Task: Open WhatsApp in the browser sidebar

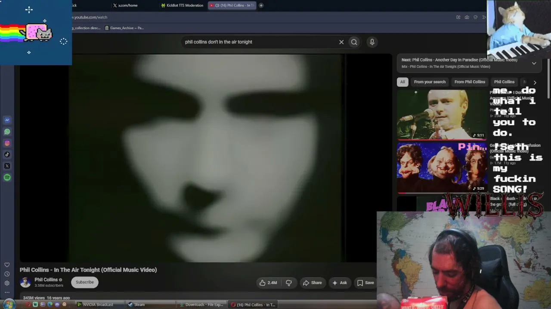Action: click(x=7, y=132)
